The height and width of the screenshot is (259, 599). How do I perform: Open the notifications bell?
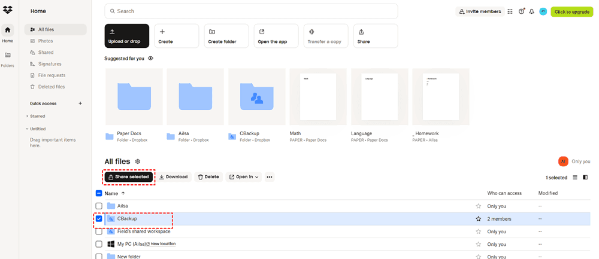pyautogui.click(x=532, y=11)
